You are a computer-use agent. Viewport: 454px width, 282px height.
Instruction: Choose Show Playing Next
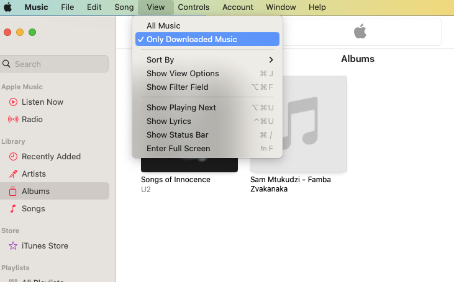(x=207, y=107)
